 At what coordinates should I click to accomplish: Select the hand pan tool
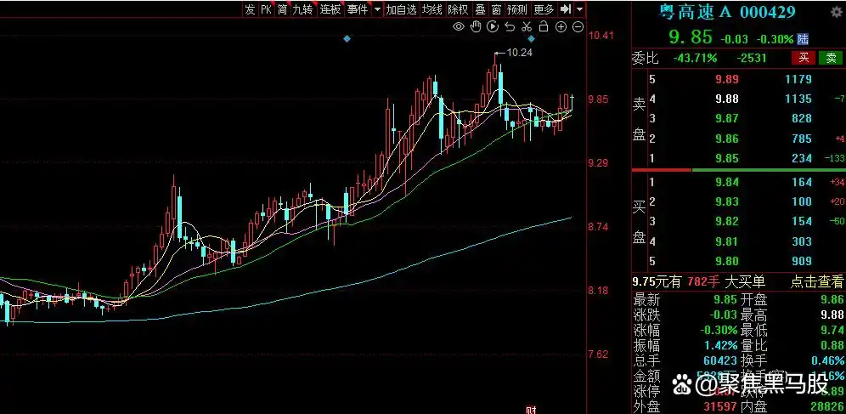point(477,27)
